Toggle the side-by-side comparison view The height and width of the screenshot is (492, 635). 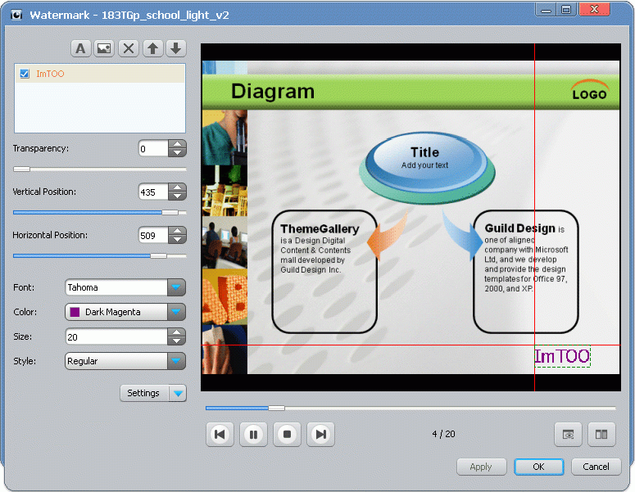(601, 434)
